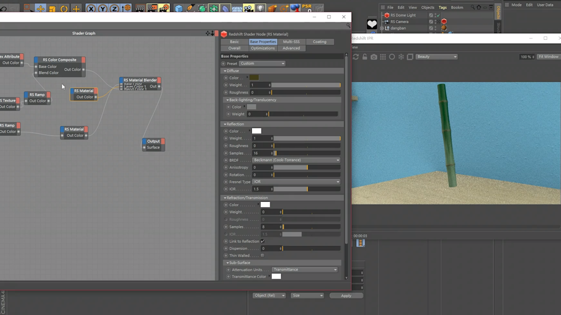Click the lock icon in Redshift IPR
The width and height of the screenshot is (561, 315).
[x=365, y=57]
